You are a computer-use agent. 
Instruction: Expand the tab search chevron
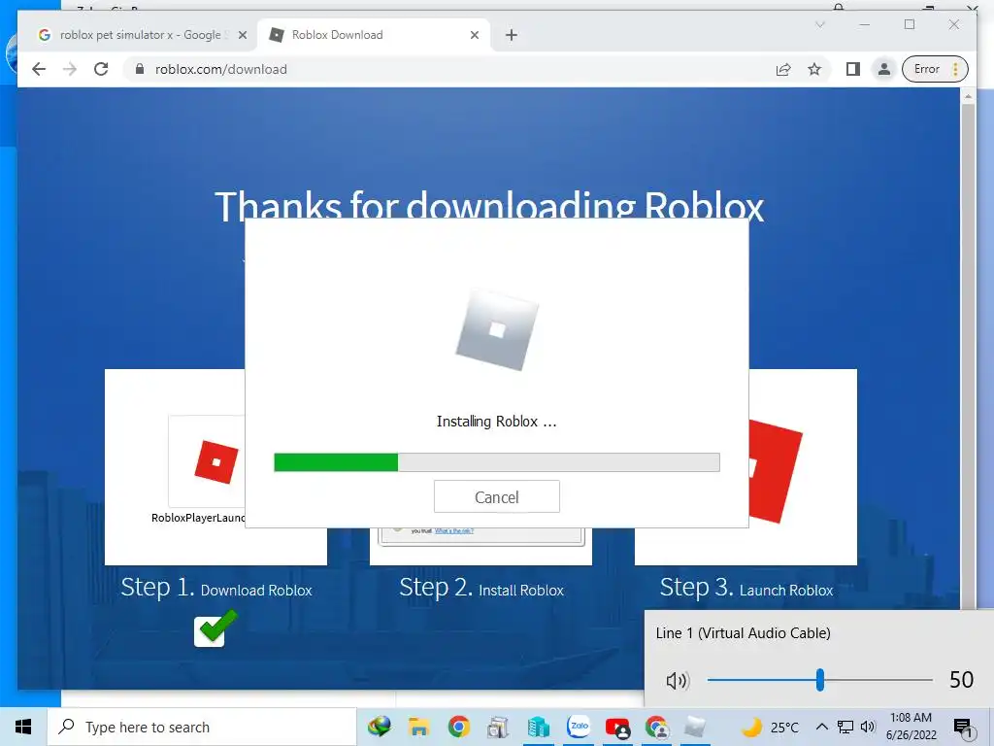click(x=819, y=24)
